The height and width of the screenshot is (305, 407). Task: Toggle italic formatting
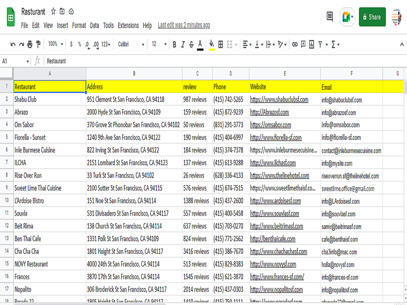coord(182,45)
